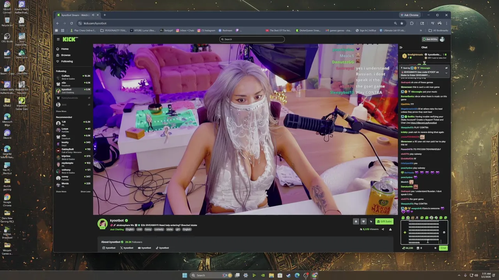Click the report stream warning icon
This screenshot has width=499, height=280.
(390, 229)
